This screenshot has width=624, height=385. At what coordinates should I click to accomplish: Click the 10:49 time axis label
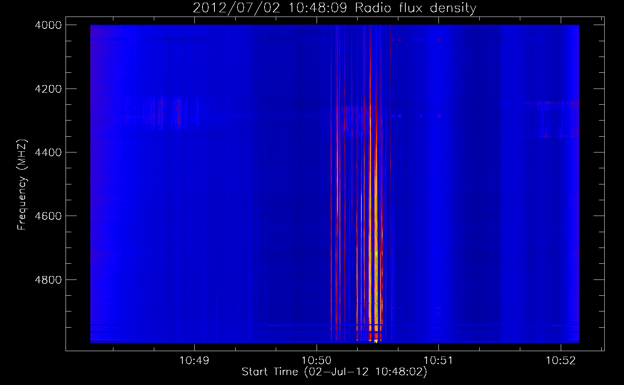[194, 361]
